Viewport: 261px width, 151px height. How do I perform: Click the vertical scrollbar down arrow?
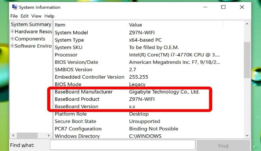click(247, 136)
